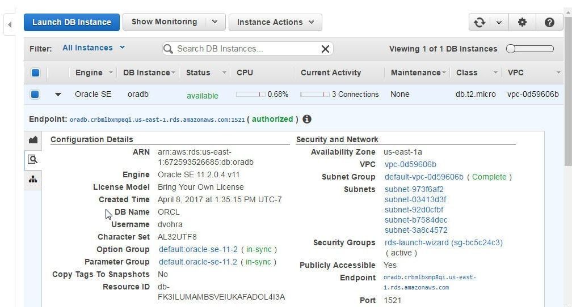Clear the search field with the X icon
The height and width of the screenshot is (307, 572).
click(x=325, y=49)
